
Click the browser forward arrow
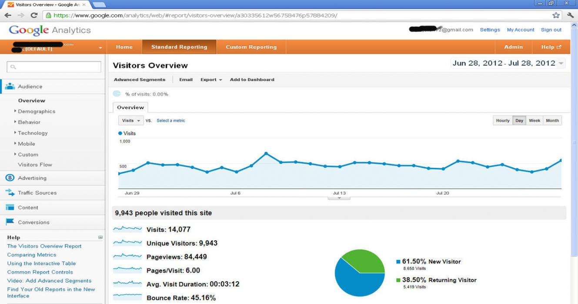coord(21,15)
